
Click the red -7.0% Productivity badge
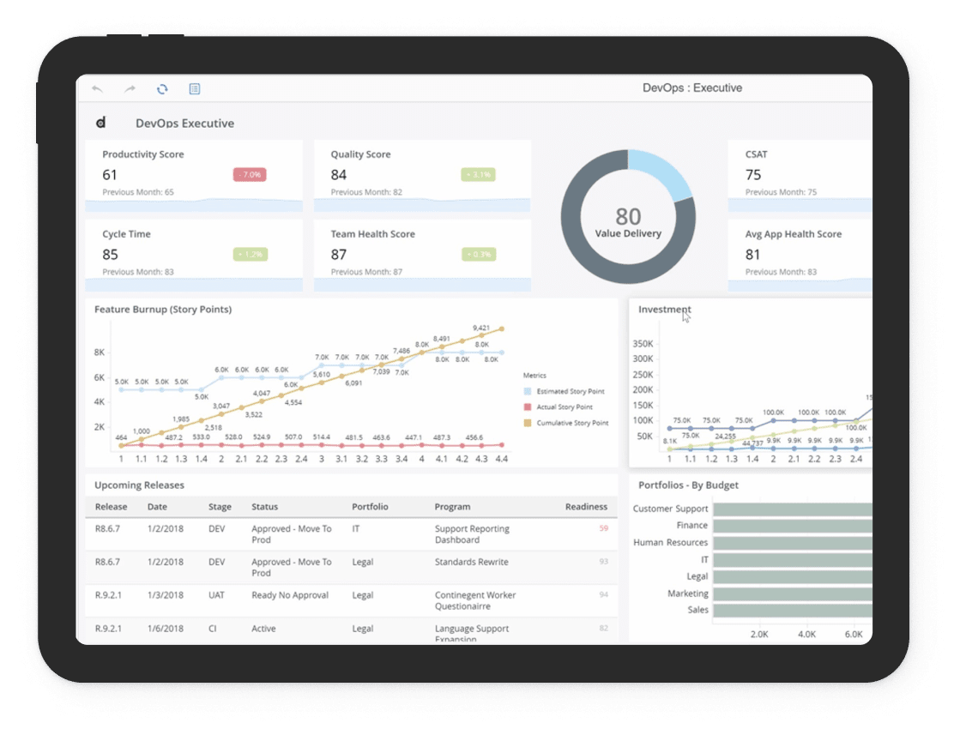click(x=250, y=174)
